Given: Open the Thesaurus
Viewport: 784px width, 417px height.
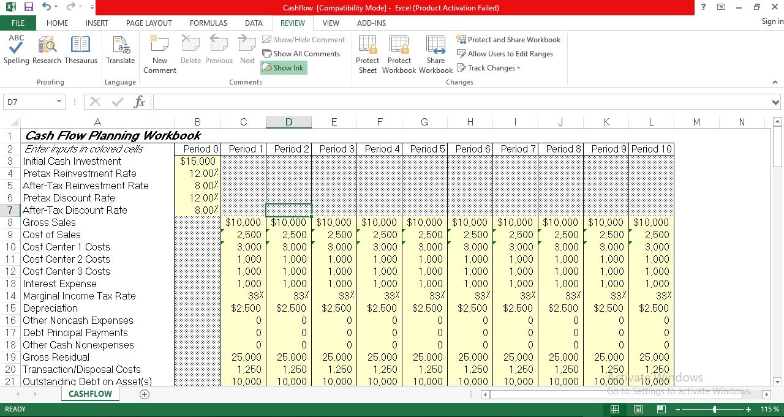Looking at the screenshot, I should coord(80,52).
